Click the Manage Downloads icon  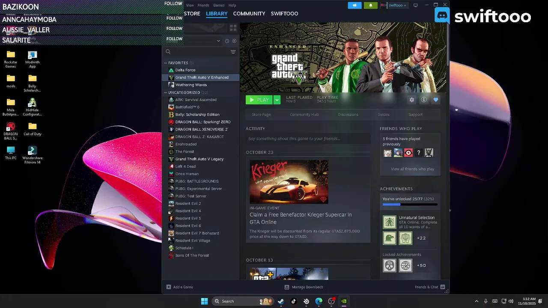[287, 287]
